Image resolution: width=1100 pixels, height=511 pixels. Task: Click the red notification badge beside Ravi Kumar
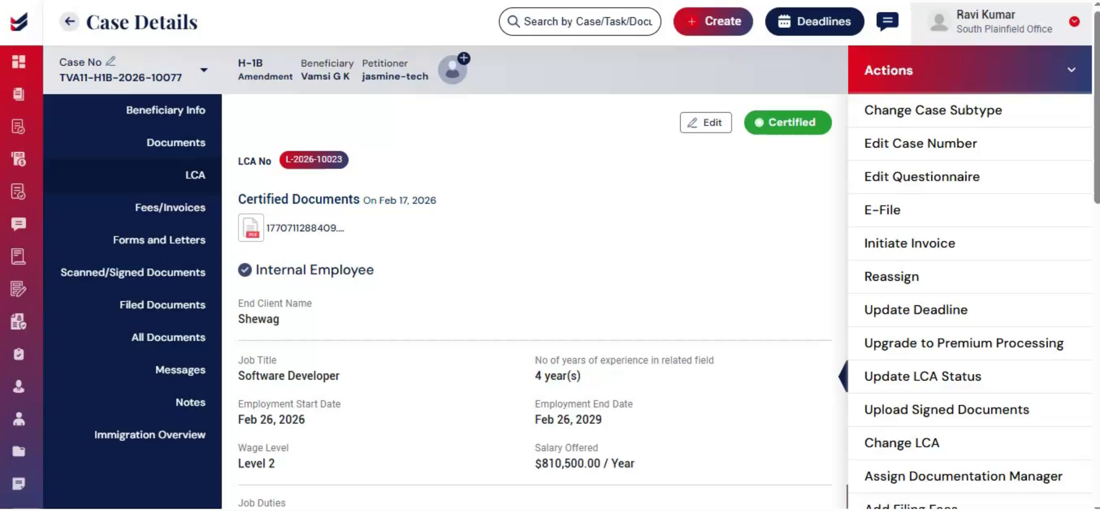point(1074,22)
